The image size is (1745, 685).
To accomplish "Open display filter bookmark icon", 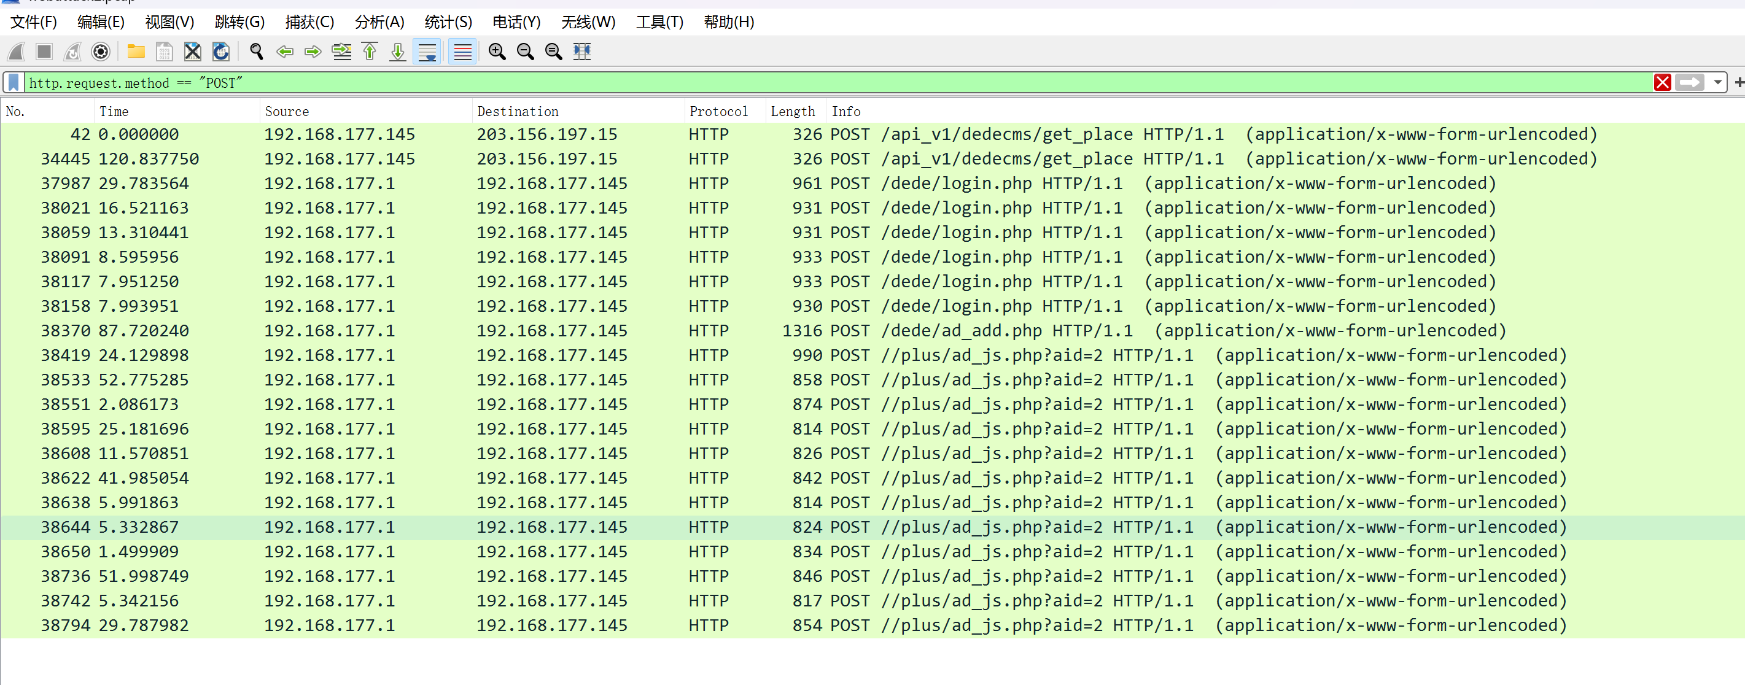I will [x=14, y=83].
